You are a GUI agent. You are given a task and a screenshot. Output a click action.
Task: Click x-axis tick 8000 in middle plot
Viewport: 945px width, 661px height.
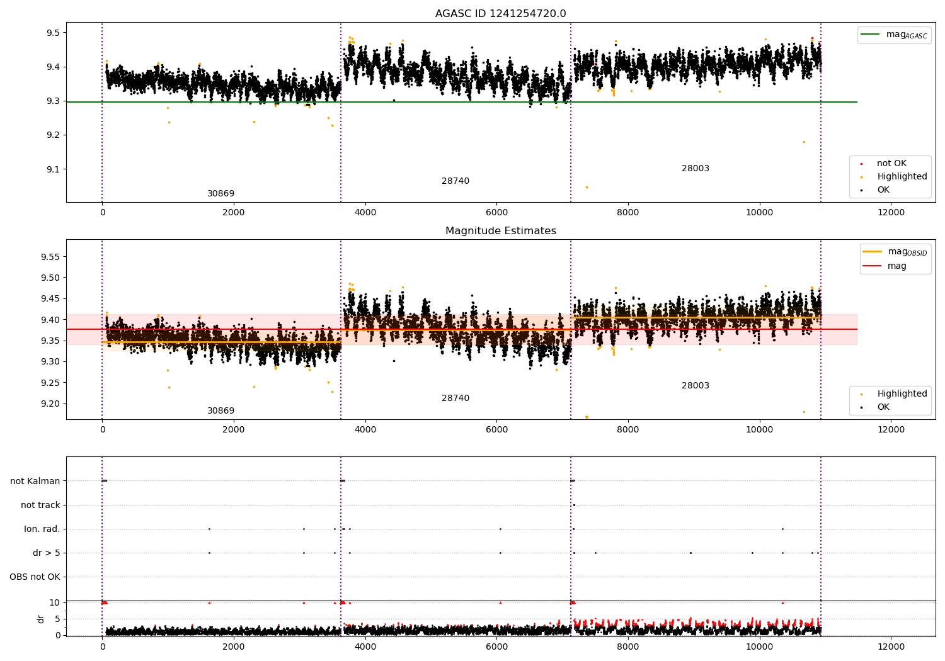(628, 430)
